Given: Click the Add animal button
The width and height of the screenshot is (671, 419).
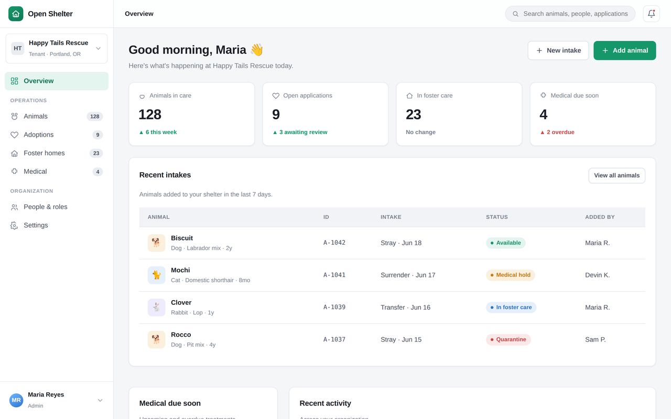Looking at the screenshot, I should tap(625, 51).
